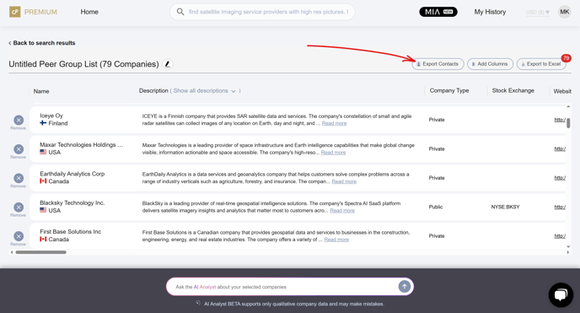Click NYSE:BKSY stock exchange cell

[x=505, y=207]
